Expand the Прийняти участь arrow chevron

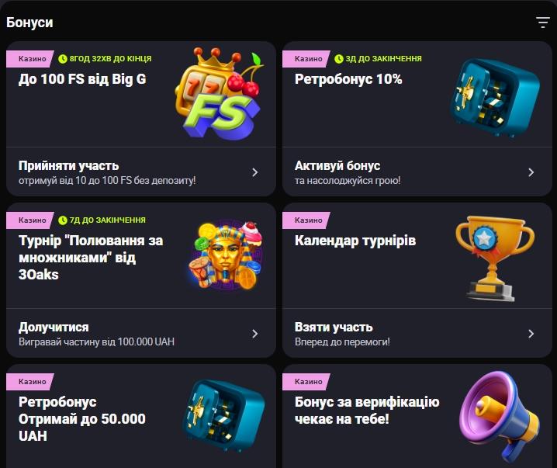point(254,172)
